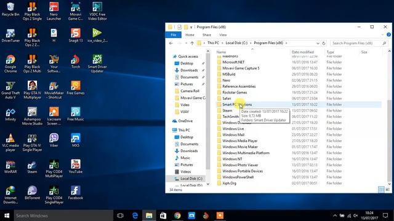
Task: Refresh the Program Files folder view
Action: [x=324, y=43]
